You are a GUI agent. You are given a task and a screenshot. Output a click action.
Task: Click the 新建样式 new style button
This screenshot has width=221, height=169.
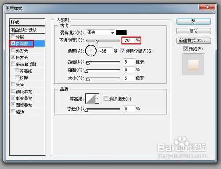pyautogui.click(x=194, y=41)
